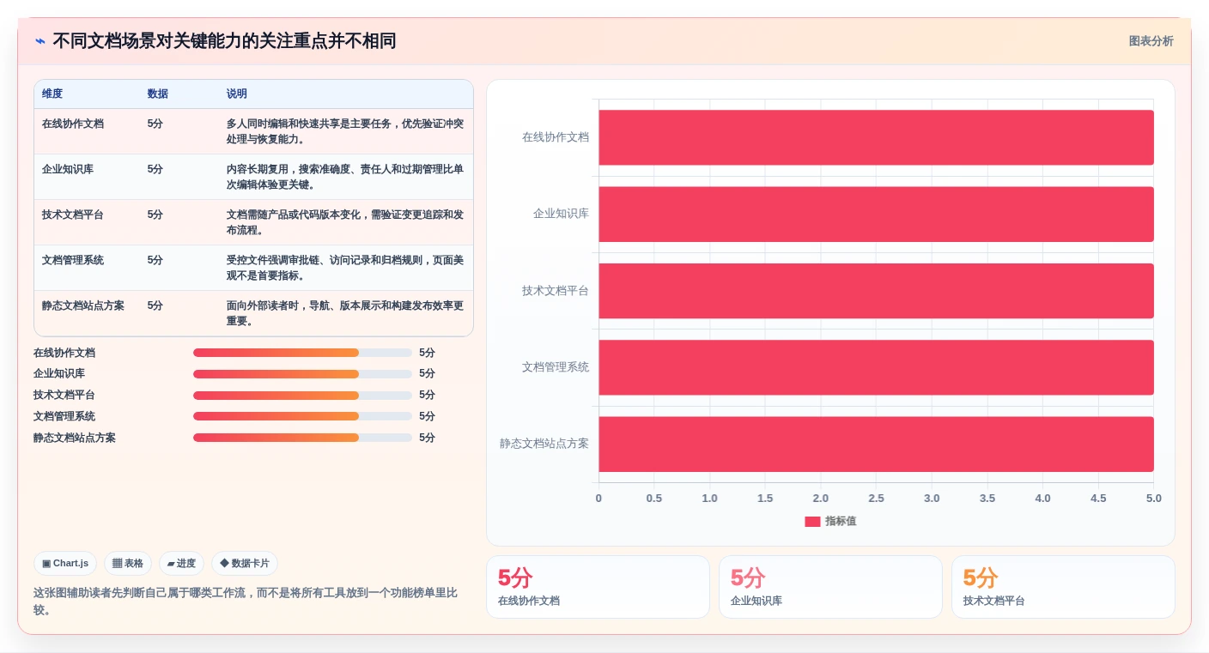Click the 说明 table column header

237,94
